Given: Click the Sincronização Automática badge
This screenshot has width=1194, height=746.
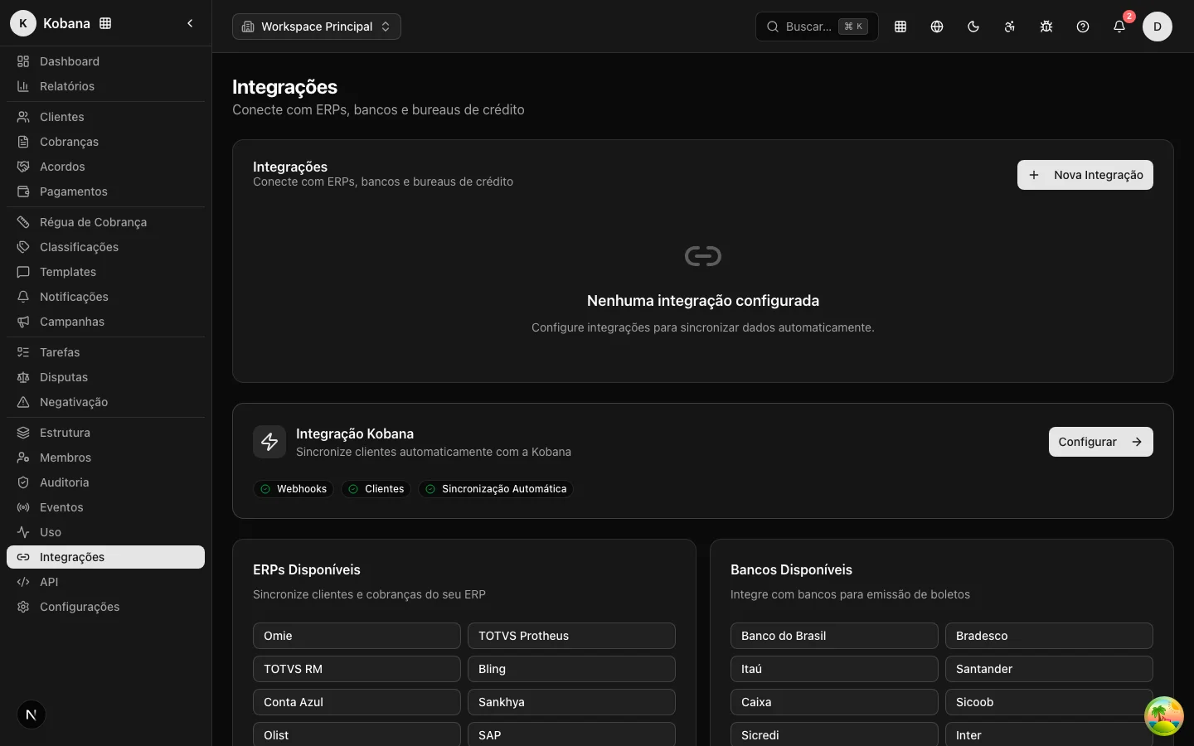Looking at the screenshot, I should [x=496, y=489].
